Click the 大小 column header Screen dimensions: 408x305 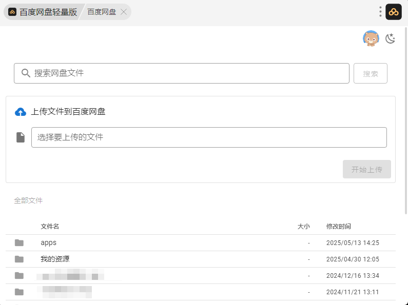point(304,226)
